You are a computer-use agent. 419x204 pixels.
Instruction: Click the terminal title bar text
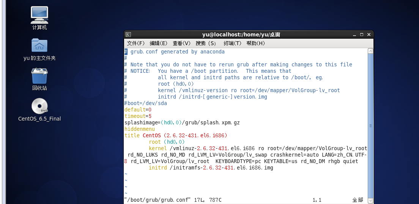pyautogui.click(x=241, y=35)
